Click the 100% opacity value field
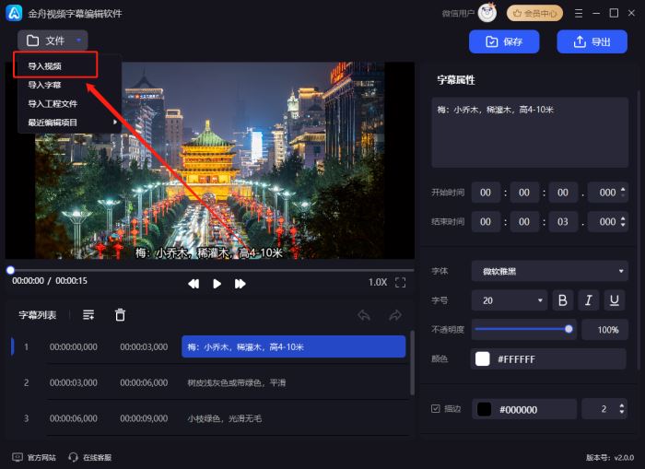Image resolution: width=645 pixels, height=469 pixels. click(605, 330)
